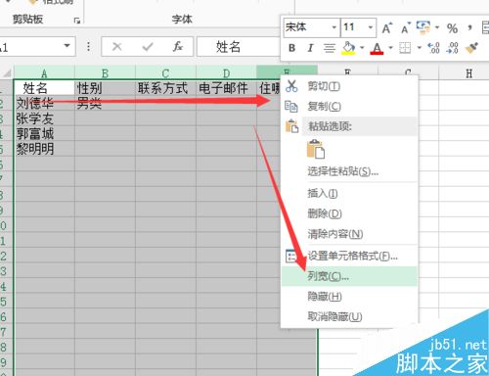Click the number format icon in mini toolbar
Viewport: 489px width, 376px height.
click(x=423, y=27)
